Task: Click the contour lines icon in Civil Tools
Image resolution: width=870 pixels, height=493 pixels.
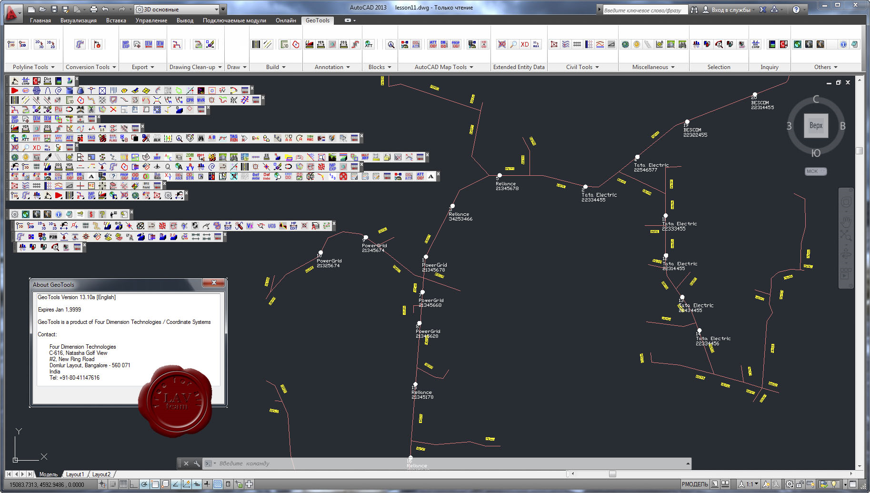Action: pos(566,44)
